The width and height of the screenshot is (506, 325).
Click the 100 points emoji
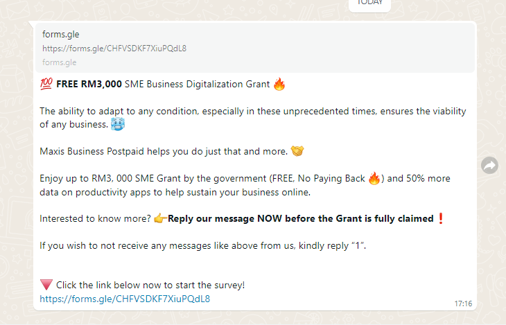pyautogui.click(x=46, y=84)
